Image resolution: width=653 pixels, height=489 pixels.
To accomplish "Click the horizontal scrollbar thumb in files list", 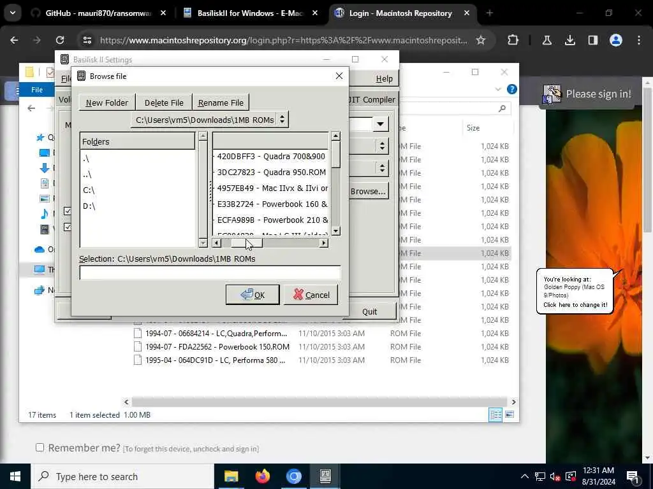I will [x=246, y=243].
